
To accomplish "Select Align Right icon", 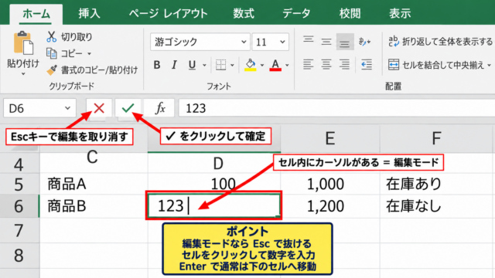I will pos(344,65).
